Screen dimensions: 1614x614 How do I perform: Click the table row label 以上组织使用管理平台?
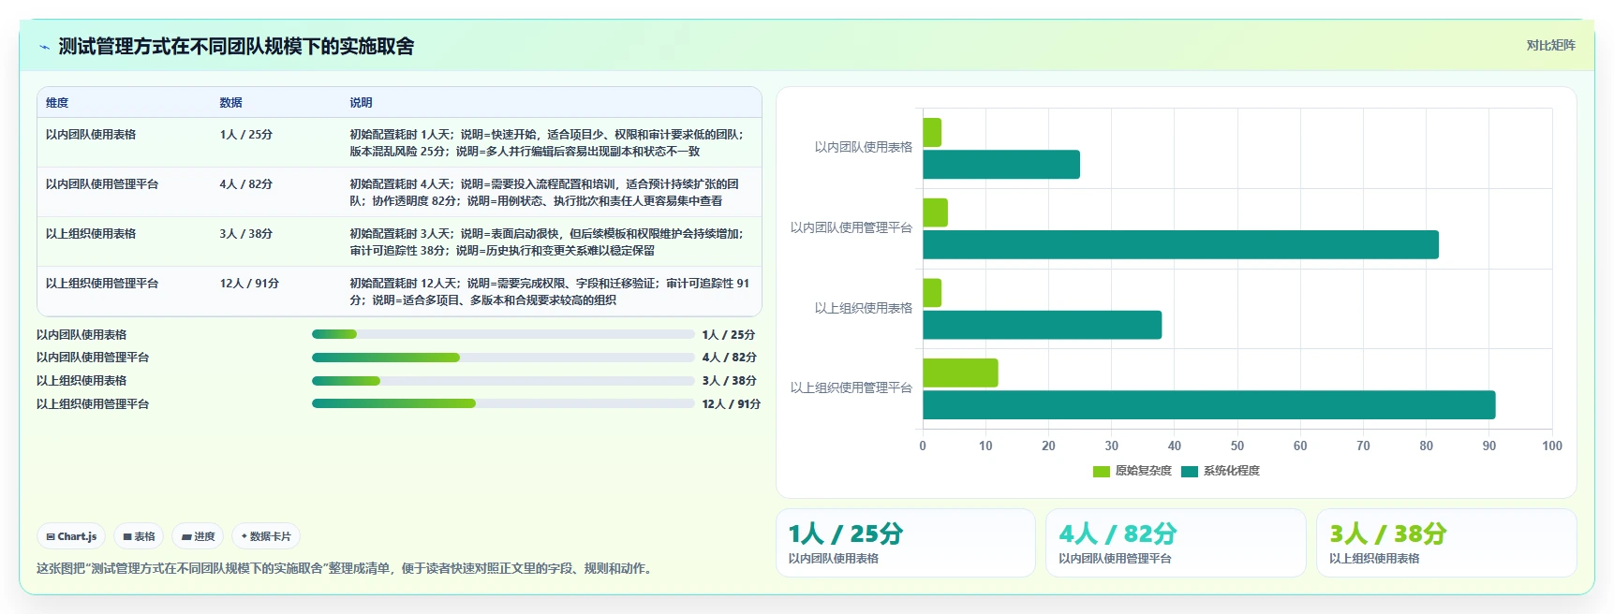pyautogui.click(x=102, y=284)
